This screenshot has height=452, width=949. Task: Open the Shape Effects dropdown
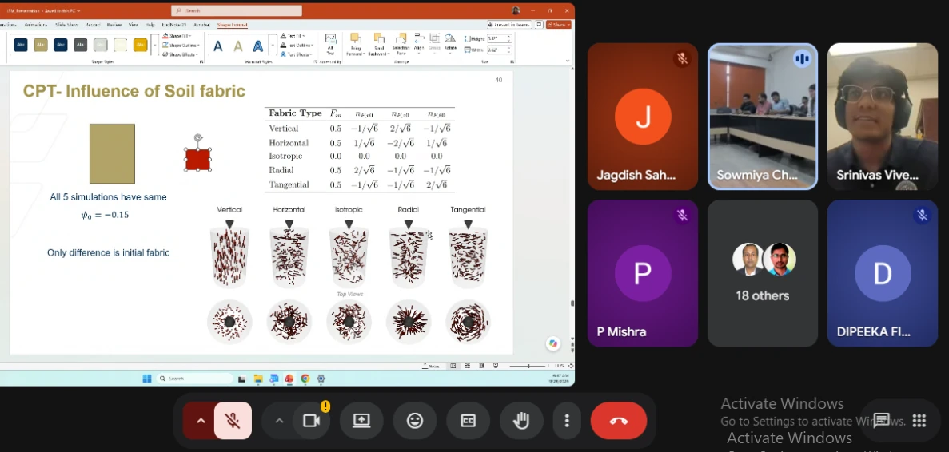tap(181, 54)
